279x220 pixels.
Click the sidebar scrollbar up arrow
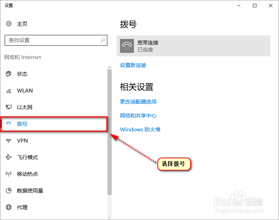coord(110,67)
